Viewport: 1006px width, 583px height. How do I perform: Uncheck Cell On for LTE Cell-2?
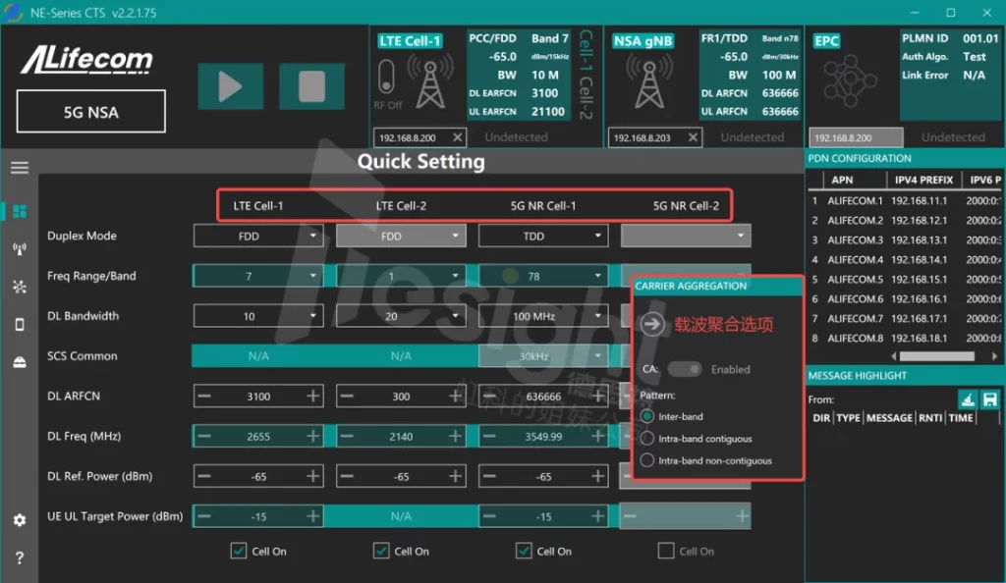(382, 552)
